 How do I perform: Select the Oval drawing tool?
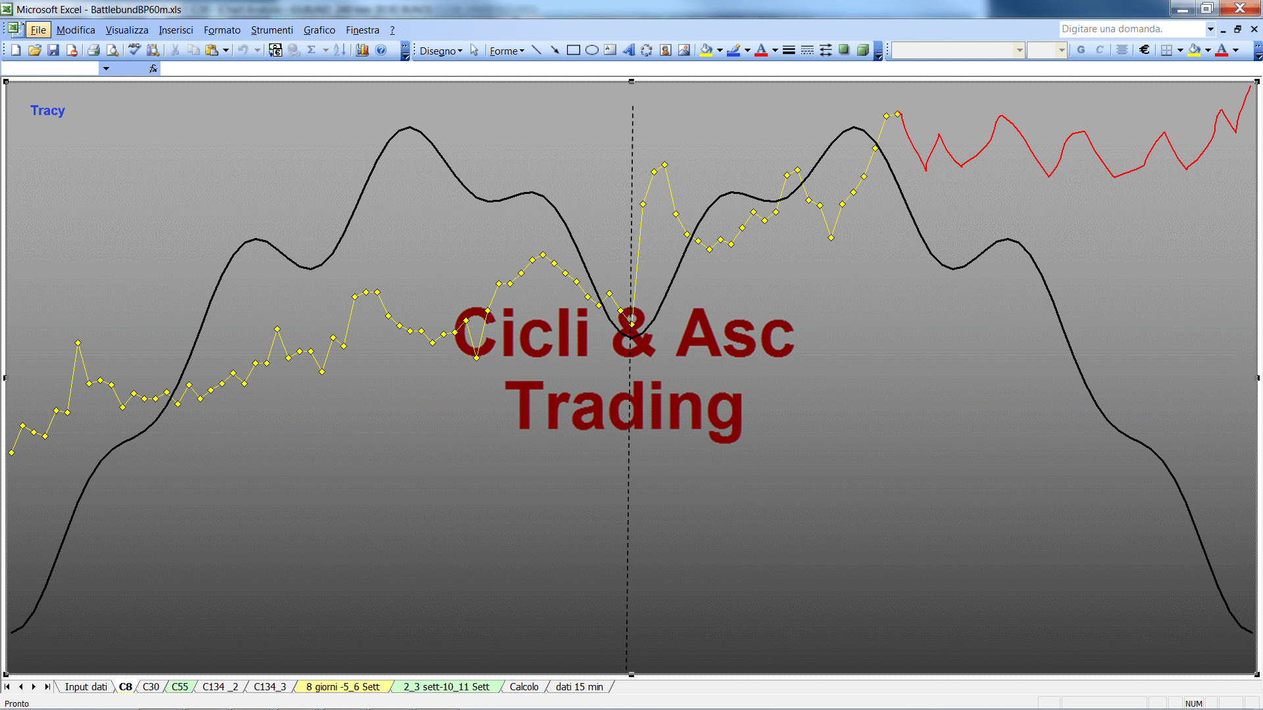click(591, 50)
